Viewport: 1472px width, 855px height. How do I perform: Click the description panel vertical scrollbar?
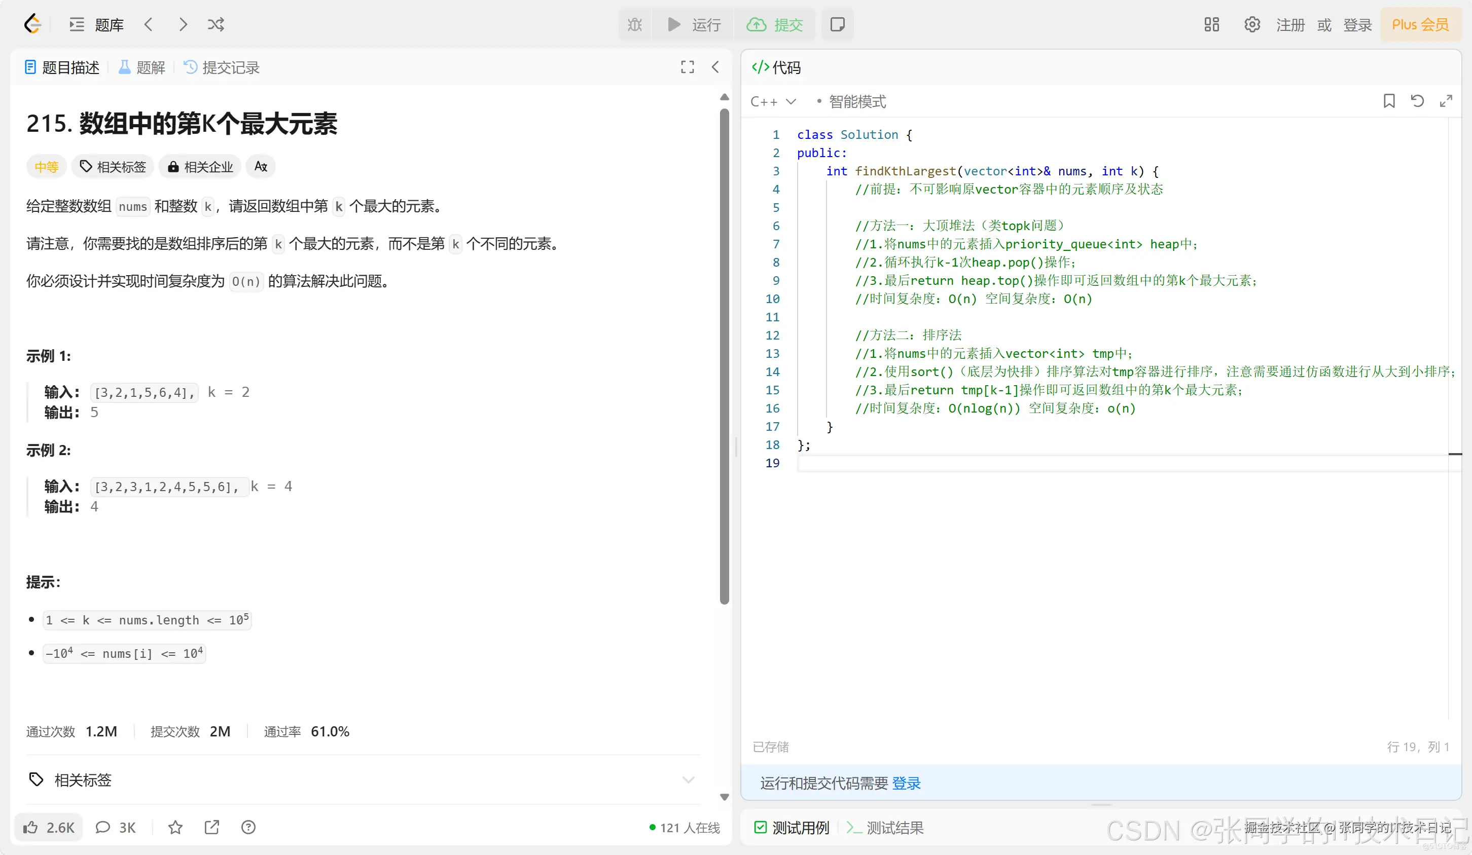point(724,356)
